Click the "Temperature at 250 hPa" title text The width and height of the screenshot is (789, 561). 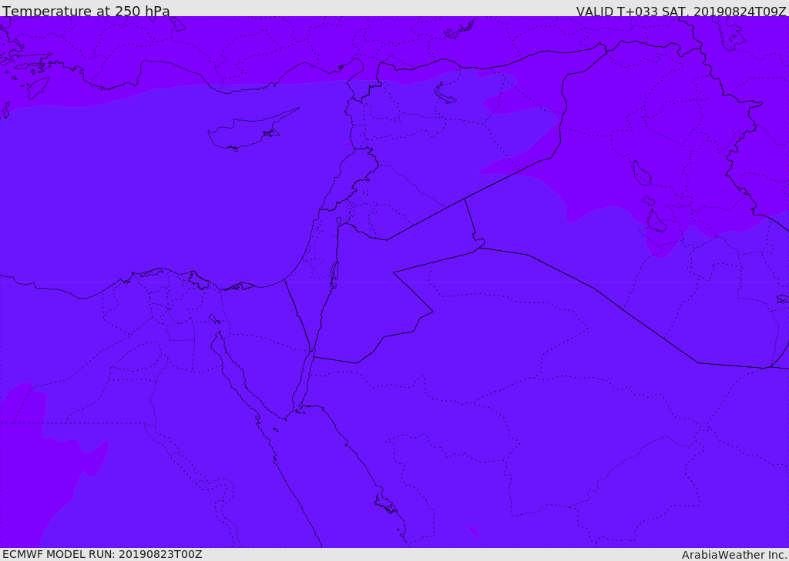click(x=86, y=11)
